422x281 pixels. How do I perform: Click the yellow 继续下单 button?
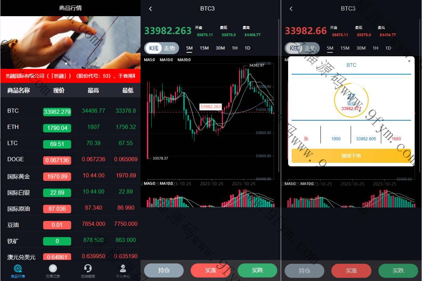(351, 156)
